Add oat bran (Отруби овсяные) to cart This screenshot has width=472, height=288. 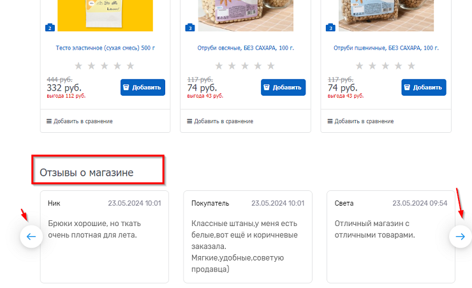(x=283, y=87)
